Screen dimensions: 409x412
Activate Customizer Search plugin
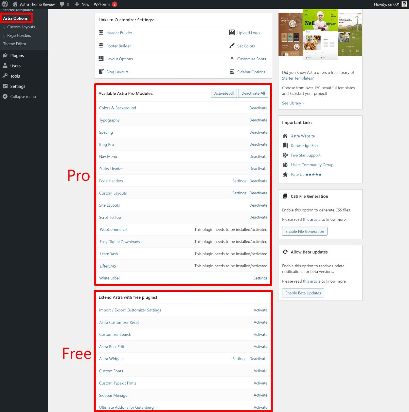tap(260, 334)
